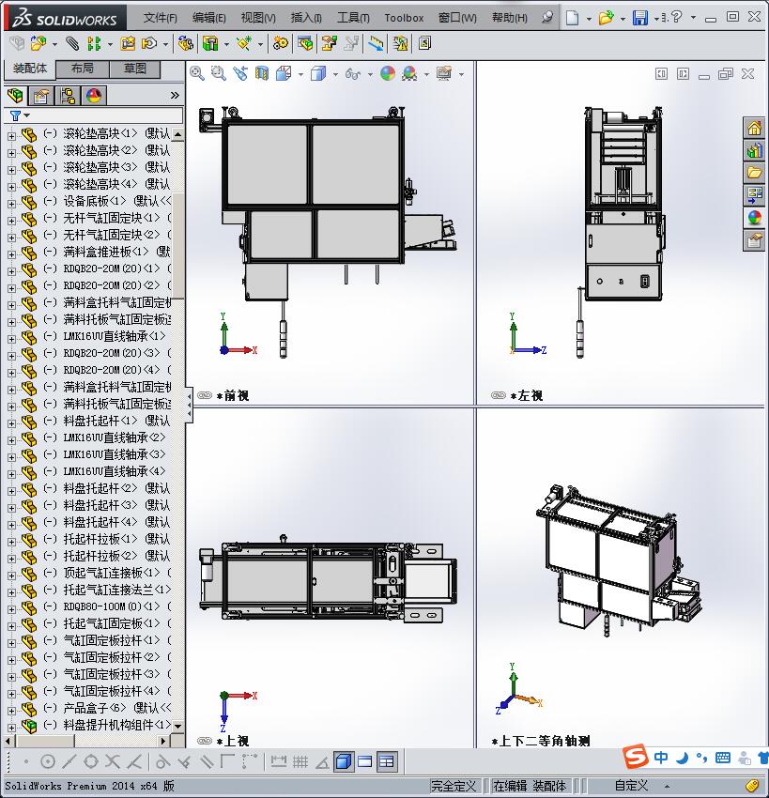Screen dimensions: 769x798
Task: Toggle the angle snap icon in bottom toolbar
Action: pos(322,761)
